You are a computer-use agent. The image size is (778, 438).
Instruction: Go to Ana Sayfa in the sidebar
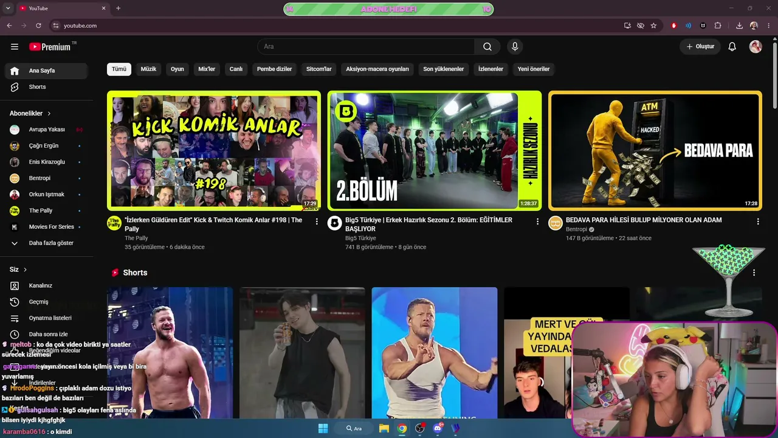(x=46, y=71)
